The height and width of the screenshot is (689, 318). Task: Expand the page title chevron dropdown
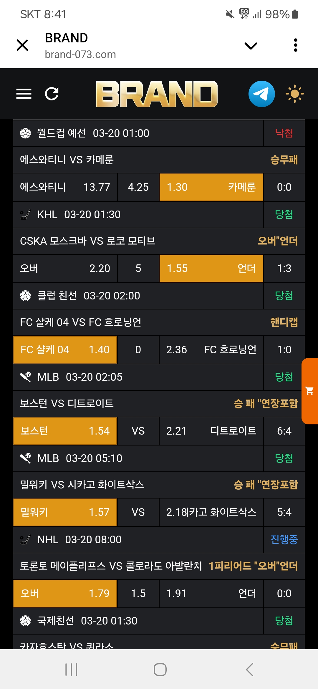point(251,46)
